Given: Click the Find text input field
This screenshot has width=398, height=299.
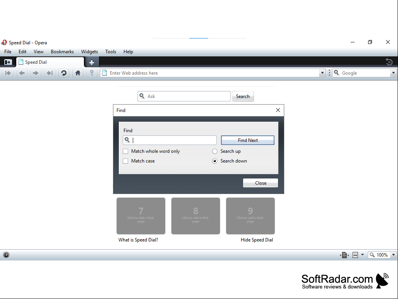Looking at the screenshot, I should pyautogui.click(x=170, y=140).
